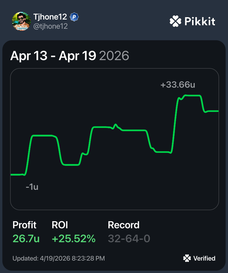The image size is (228, 273).
Task: Click the Verified label text
Action: point(204,258)
